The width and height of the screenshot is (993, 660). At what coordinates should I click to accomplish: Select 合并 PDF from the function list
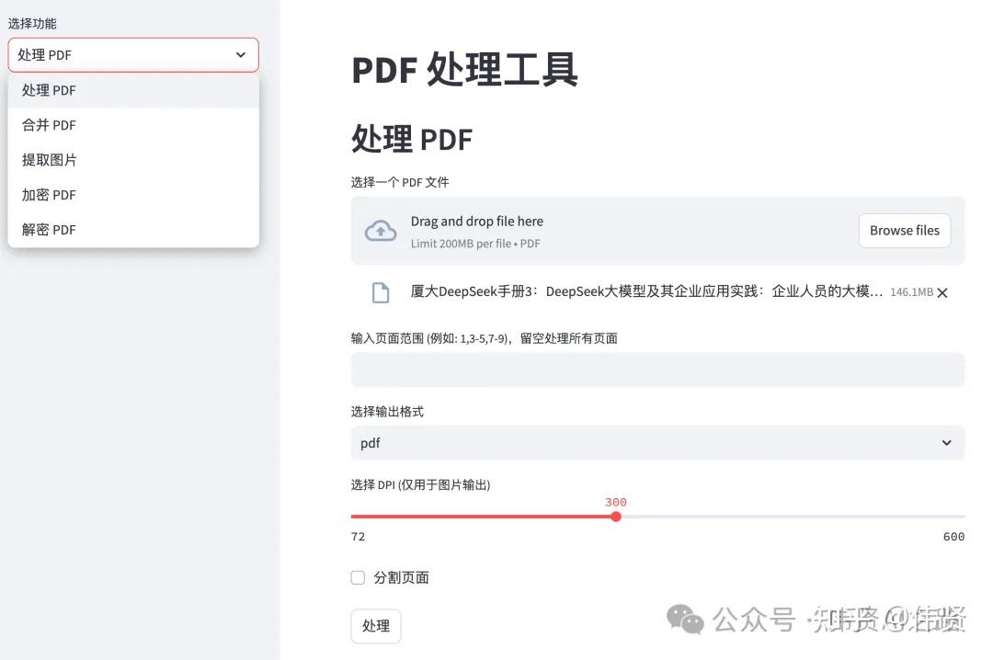(49, 124)
